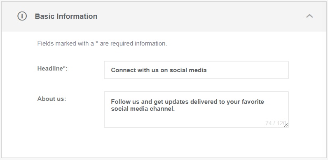Click the asterisk in Headline label
328x160 pixels.
[x=64, y=68]
